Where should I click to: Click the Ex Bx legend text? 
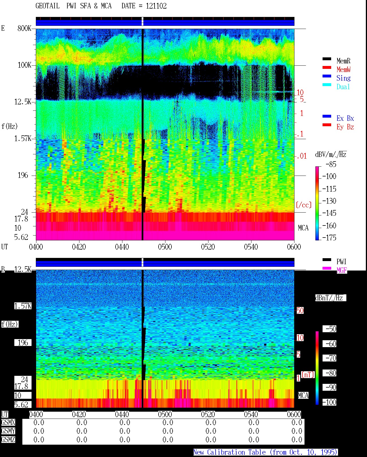pyautogui.click(x=345, y=118)
